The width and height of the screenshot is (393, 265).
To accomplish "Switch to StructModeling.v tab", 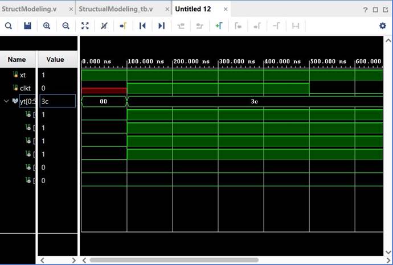I will (29, 9).
